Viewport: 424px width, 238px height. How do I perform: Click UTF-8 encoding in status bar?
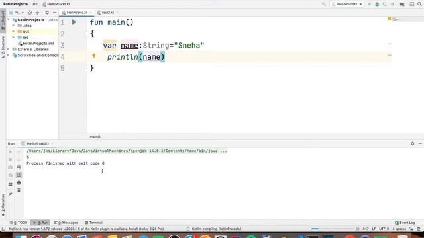pos(384,229)
